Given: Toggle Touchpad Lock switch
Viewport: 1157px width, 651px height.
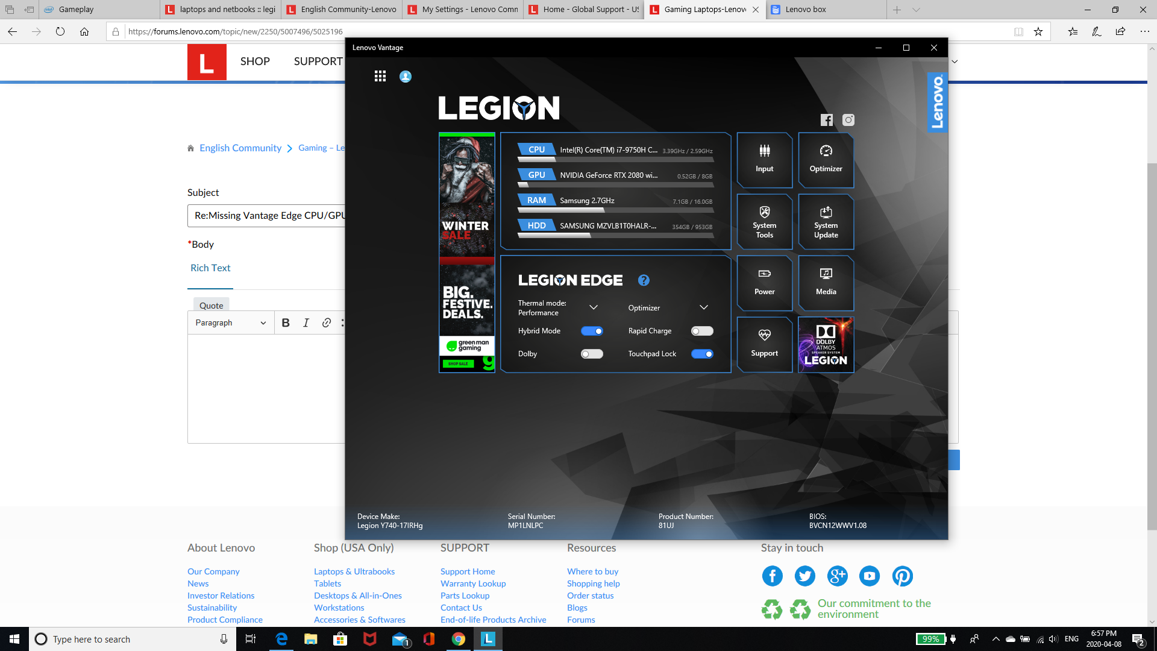Looking at the screenshot, I should (x=702, y=354).
